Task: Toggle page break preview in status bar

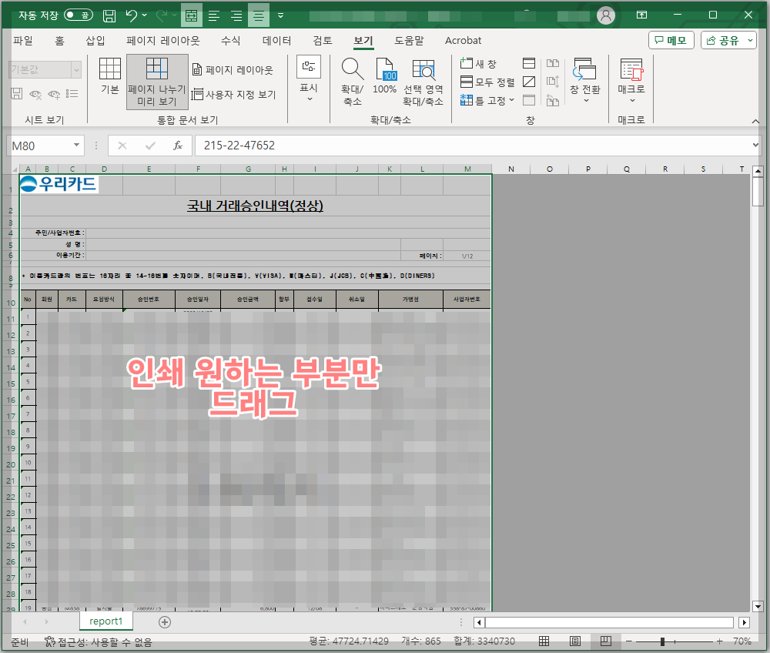Action: (x=608, y=641)
